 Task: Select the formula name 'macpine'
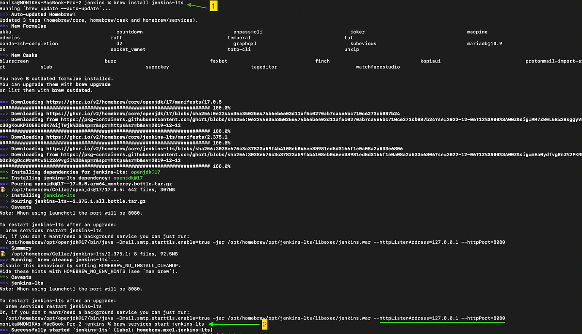coord(477,32)
